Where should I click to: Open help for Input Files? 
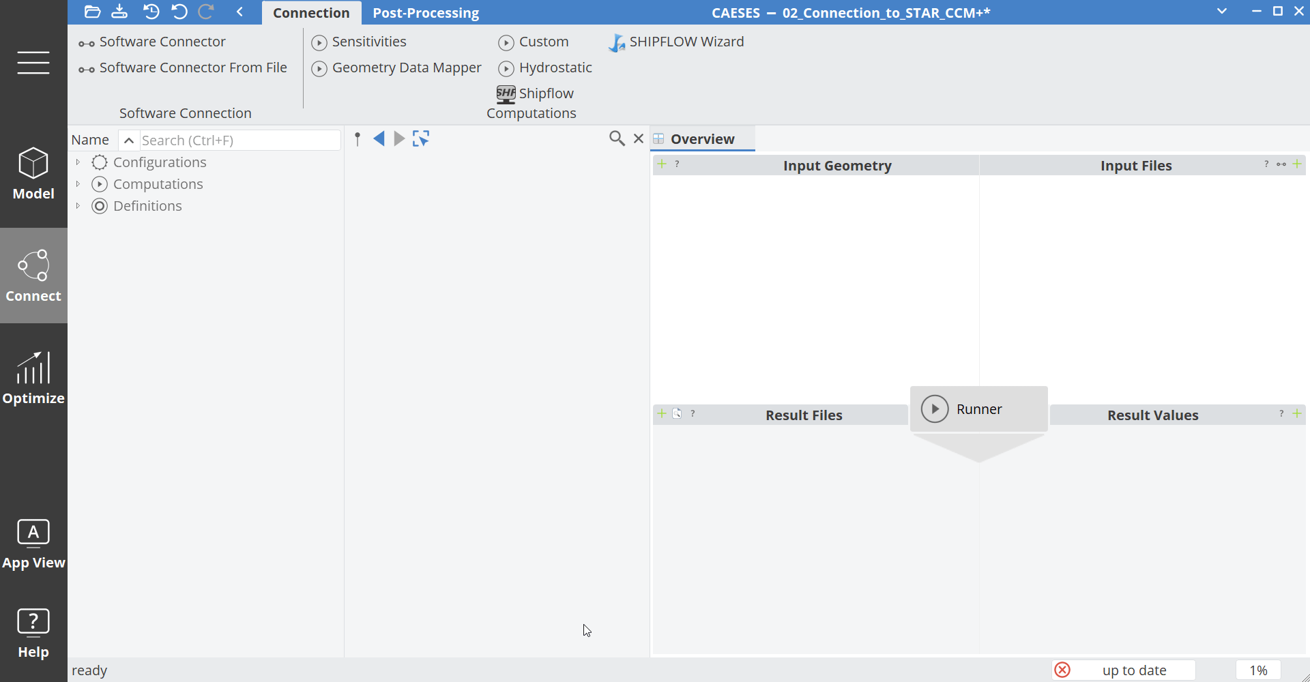[x=1266, y=164]
